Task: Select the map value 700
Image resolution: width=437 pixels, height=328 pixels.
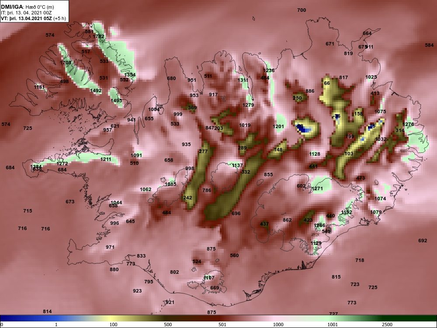Action: [x=302, y=10]
